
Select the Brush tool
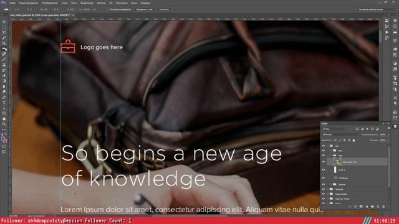click(x=4, y=60)
